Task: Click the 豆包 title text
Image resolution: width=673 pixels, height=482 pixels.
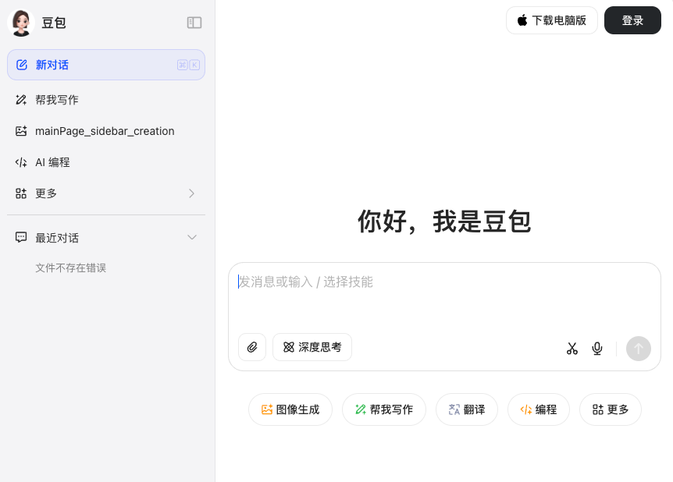Action: pyautogui.click(x=54, y=23)
